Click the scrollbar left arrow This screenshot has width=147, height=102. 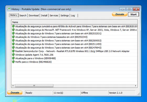(13, 86)
